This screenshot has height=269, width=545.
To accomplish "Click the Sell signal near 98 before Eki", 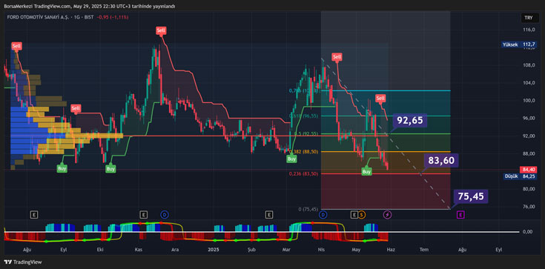I will click(76, 108).
